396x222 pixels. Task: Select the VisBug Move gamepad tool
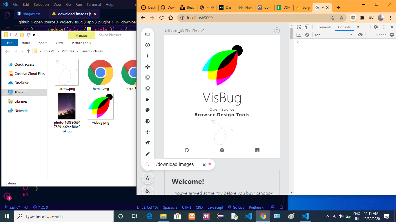click(148, 67)
